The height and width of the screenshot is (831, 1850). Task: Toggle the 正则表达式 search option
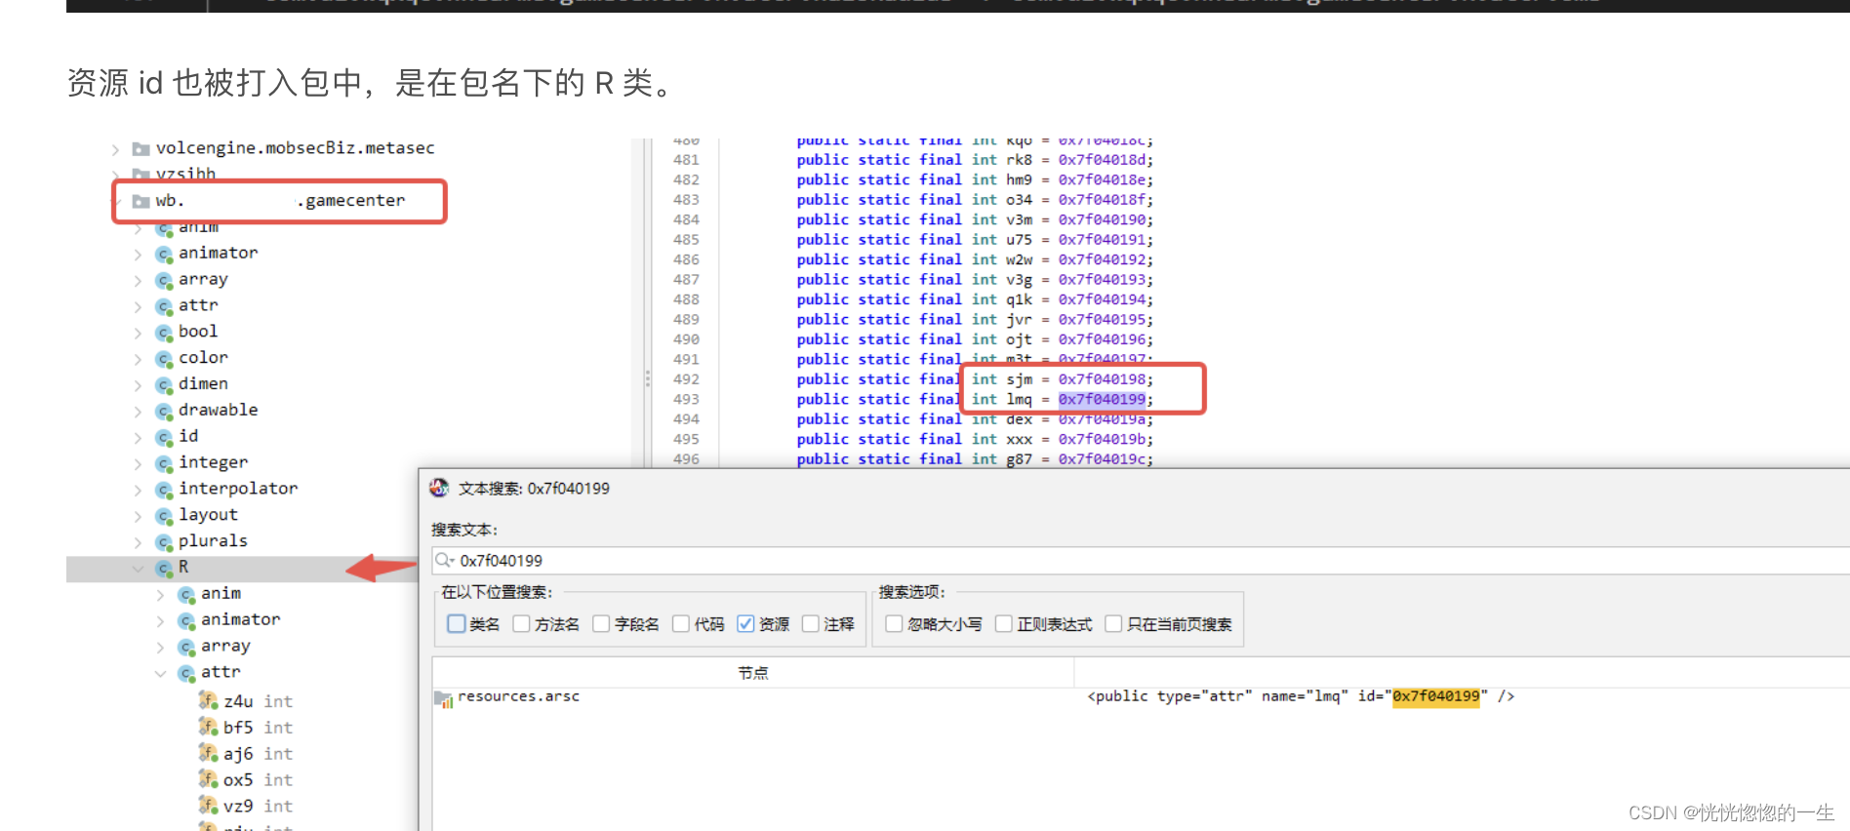pyautogui.click(x=1003, y=623)
